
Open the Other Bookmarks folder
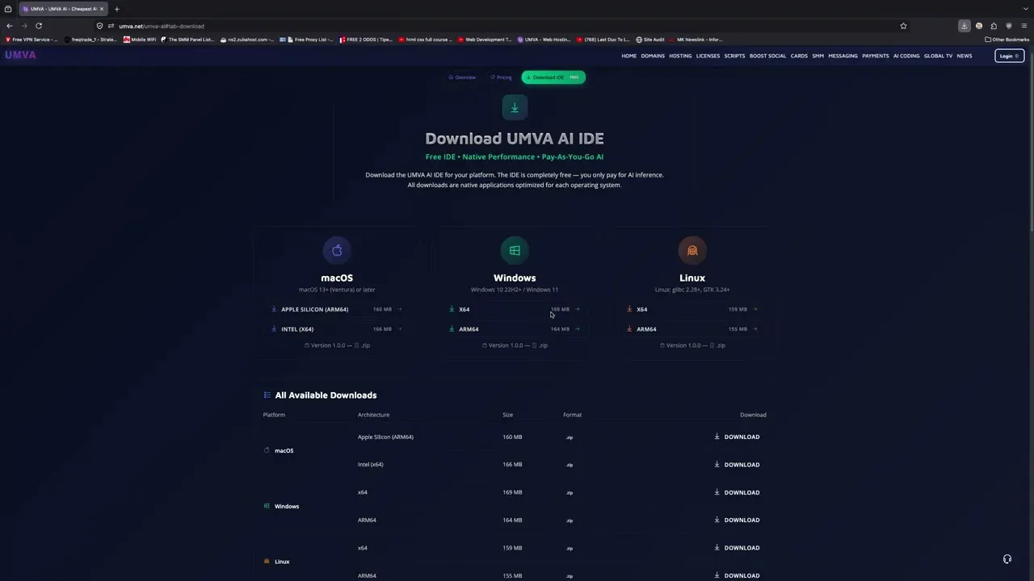1007,40
